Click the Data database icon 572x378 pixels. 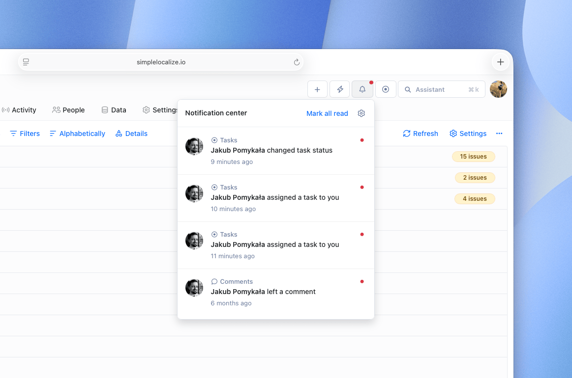104,109
